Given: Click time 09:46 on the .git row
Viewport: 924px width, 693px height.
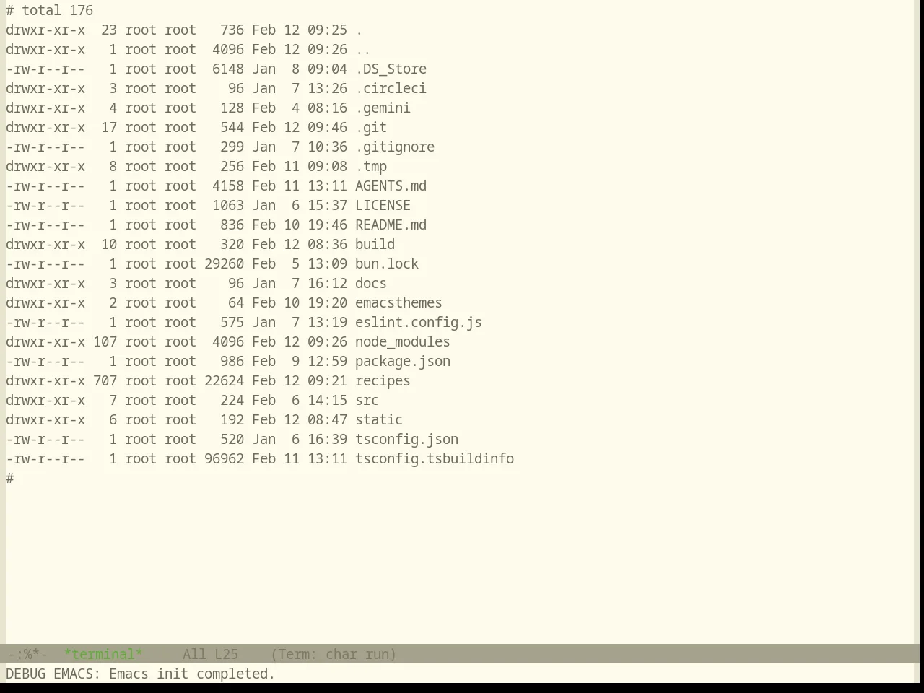Looking at the screenshot, I should (x=327, y=127).
